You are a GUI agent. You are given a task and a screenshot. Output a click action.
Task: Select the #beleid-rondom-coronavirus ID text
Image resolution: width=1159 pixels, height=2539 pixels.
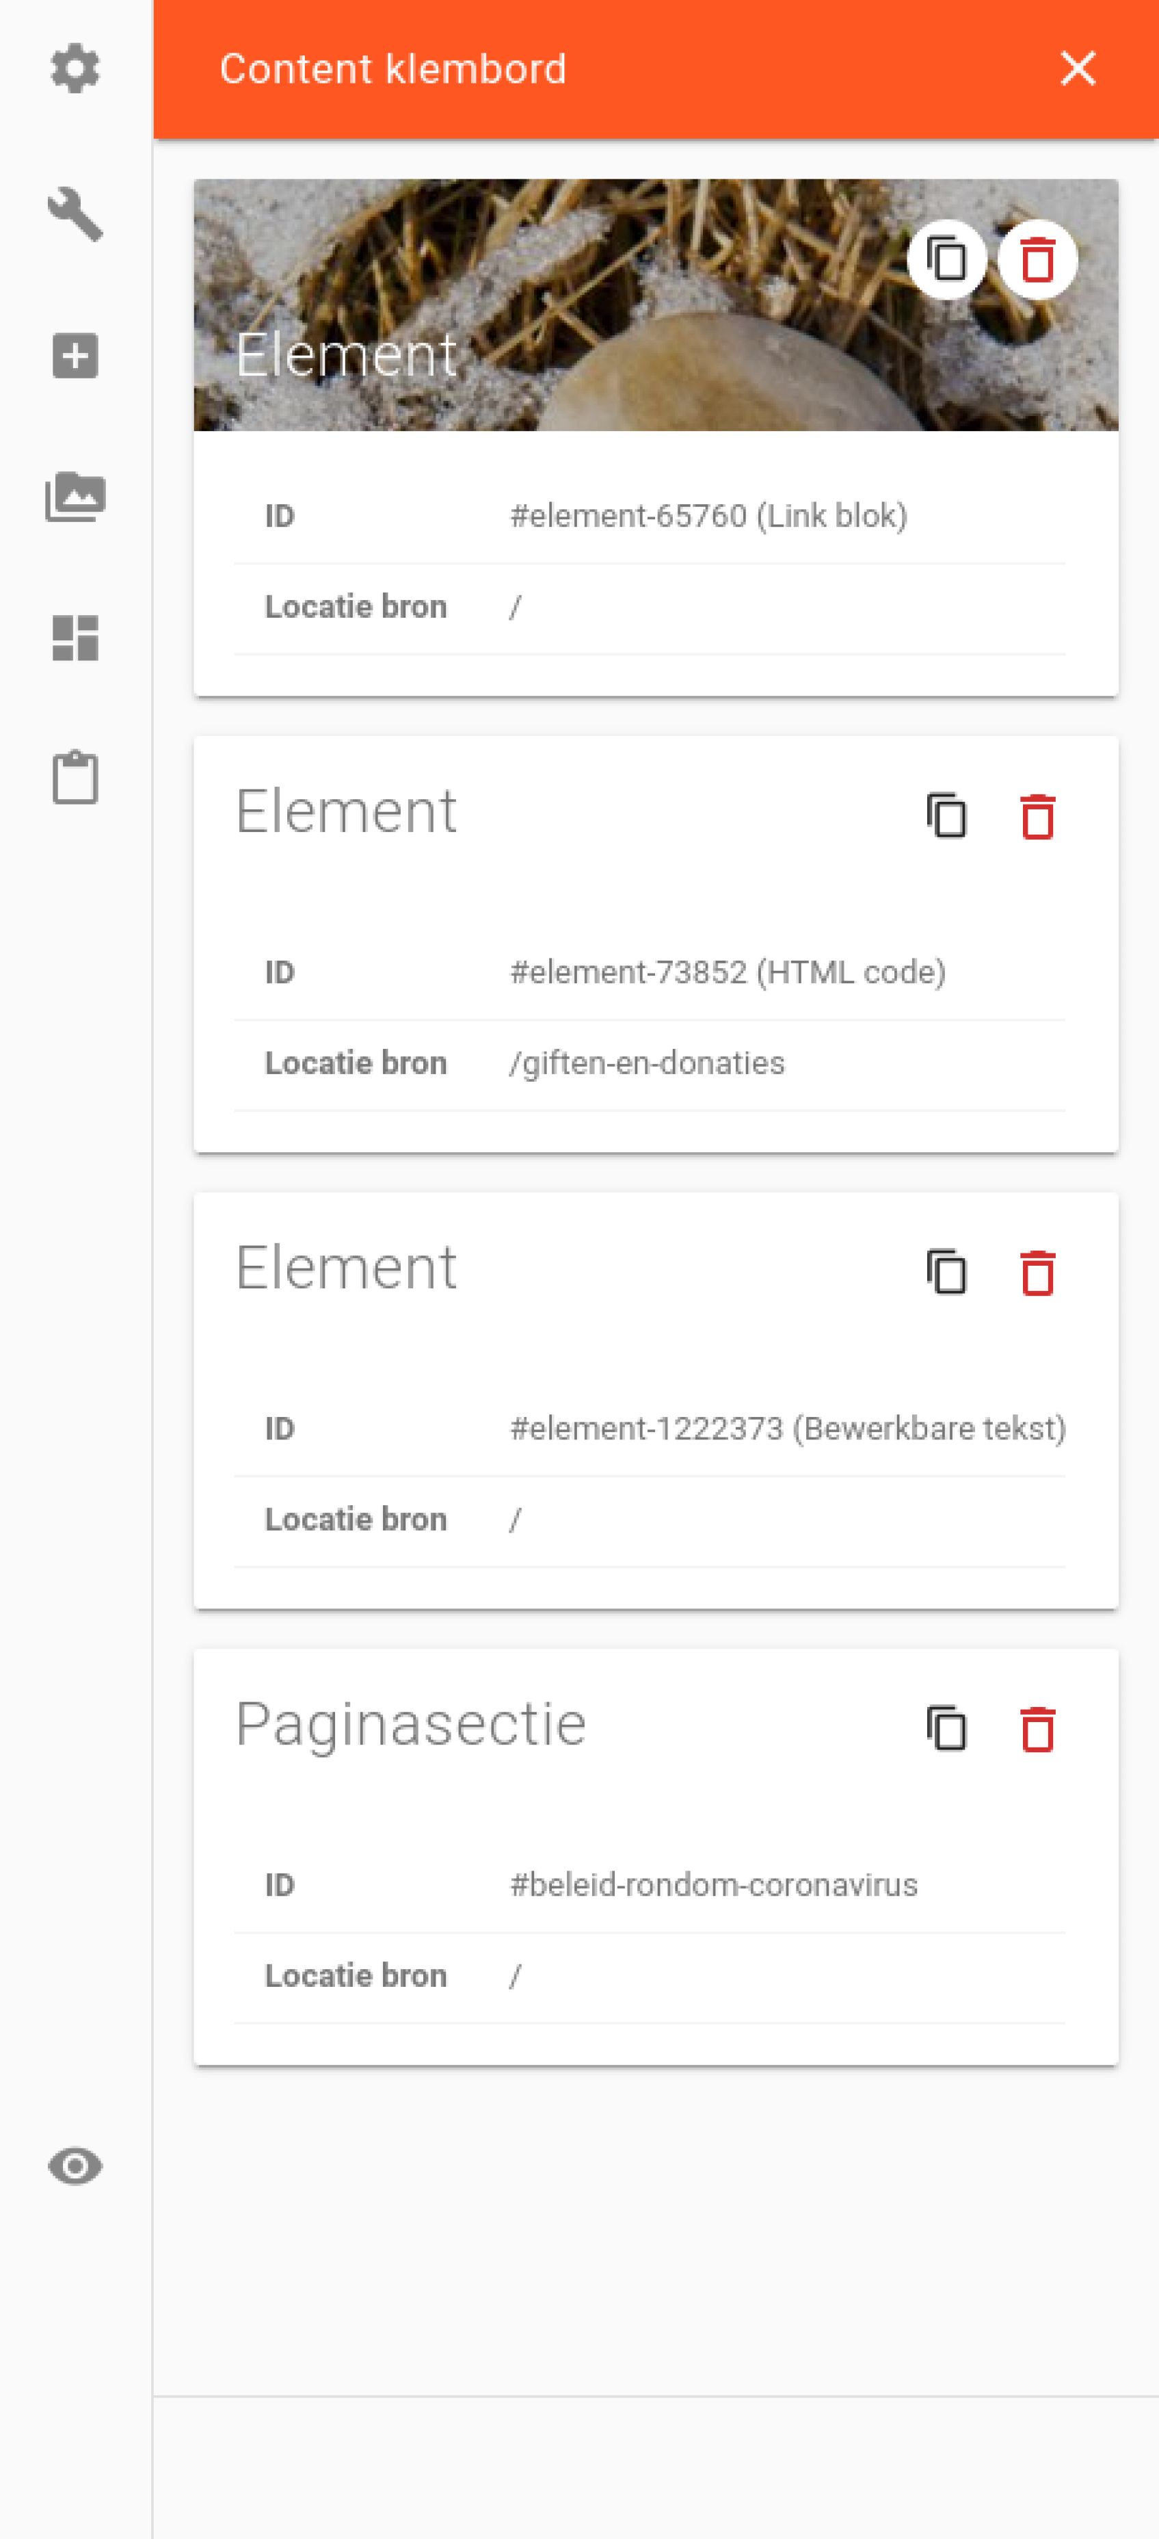tap(714, 1884)
